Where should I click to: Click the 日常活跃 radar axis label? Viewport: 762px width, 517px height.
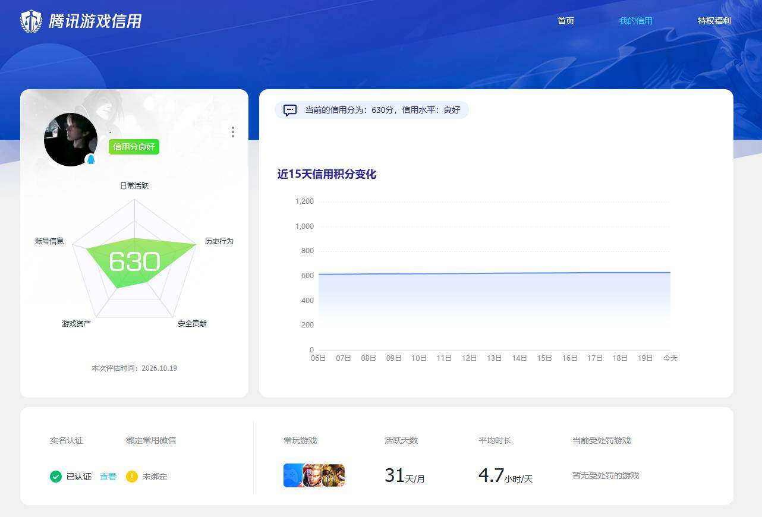point(134,186)
